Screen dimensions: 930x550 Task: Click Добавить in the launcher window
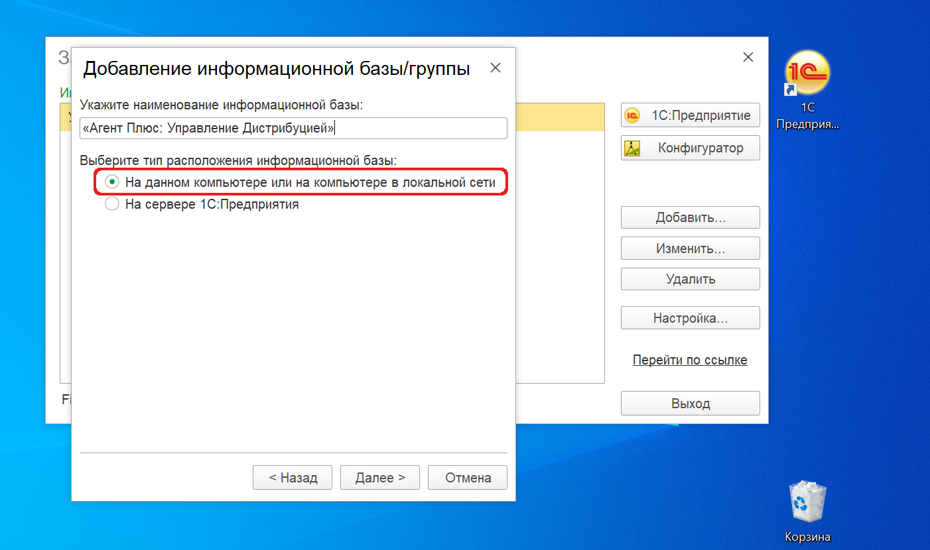pyautogui.click(x=691, y=217)
